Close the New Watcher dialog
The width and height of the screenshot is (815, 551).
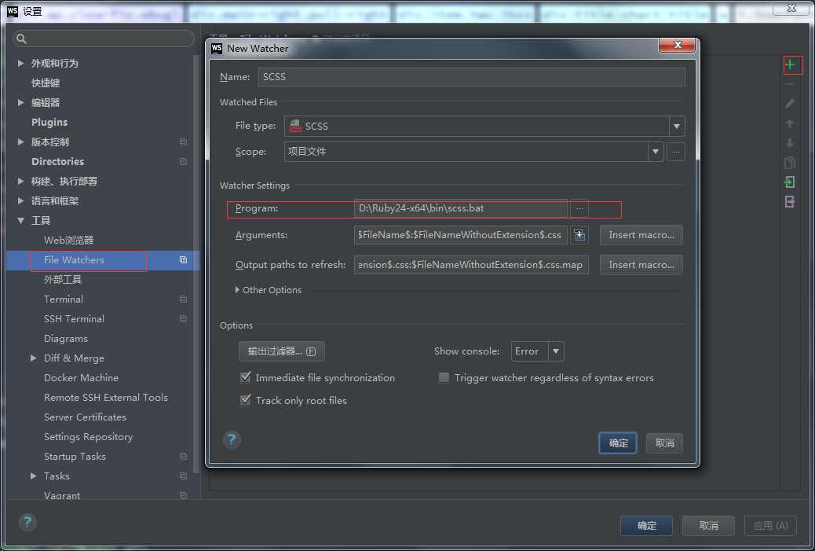click(x=677, y=46)
